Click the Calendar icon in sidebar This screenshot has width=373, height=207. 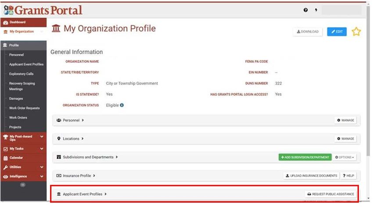coord(6,158)
